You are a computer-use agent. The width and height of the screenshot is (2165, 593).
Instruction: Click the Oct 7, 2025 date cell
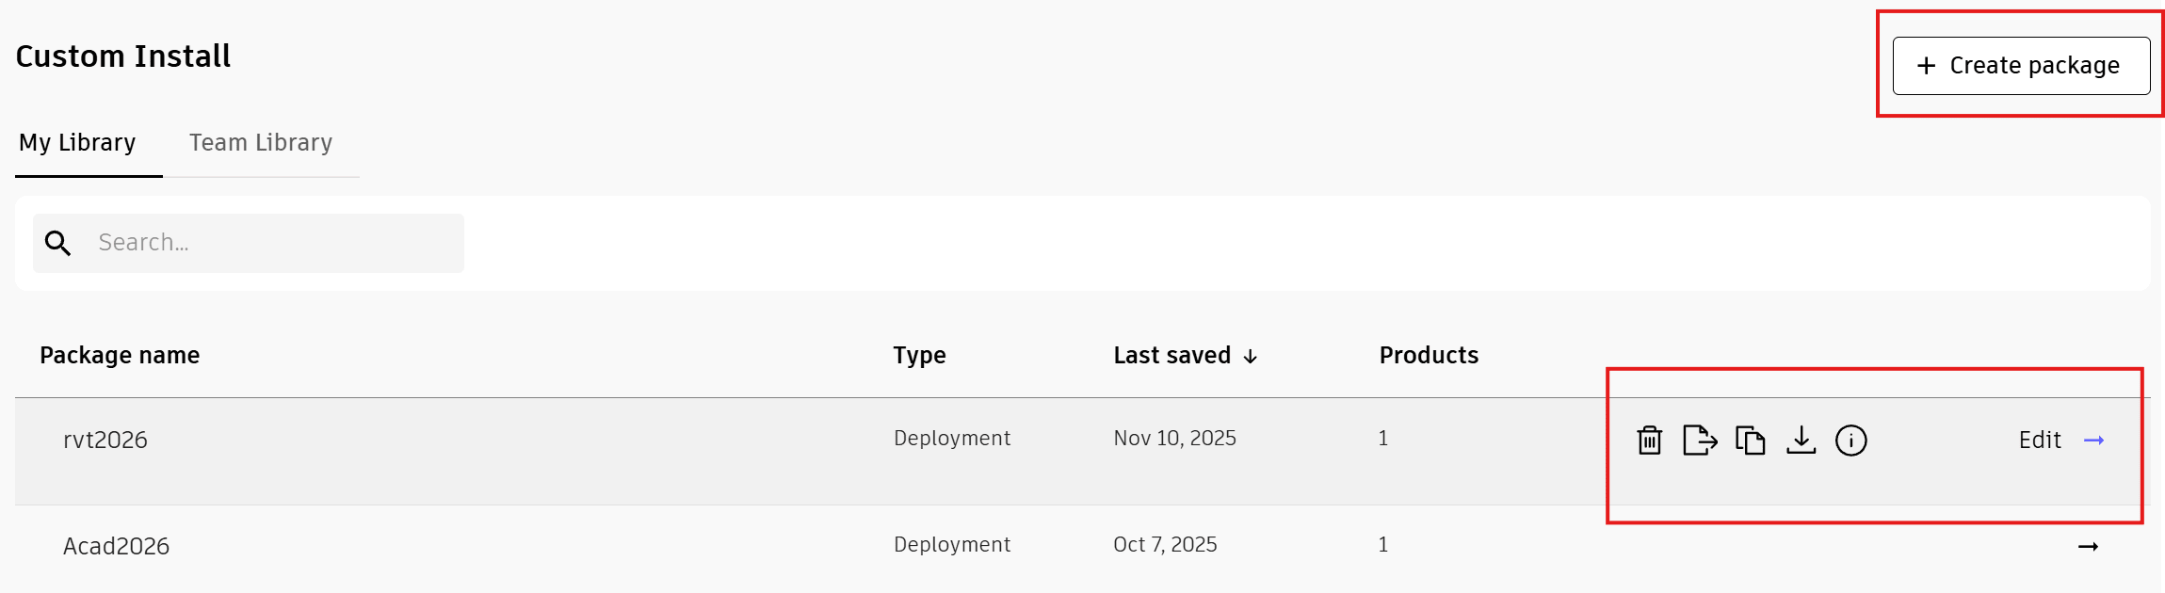tap(1165, 544)
